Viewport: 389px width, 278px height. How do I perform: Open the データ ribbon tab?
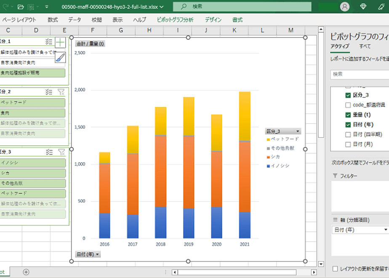75,20
